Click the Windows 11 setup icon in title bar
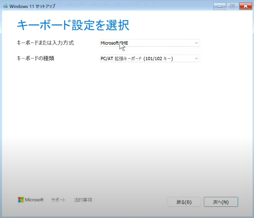This screenshot has height=218, width=254. [6, 6]
